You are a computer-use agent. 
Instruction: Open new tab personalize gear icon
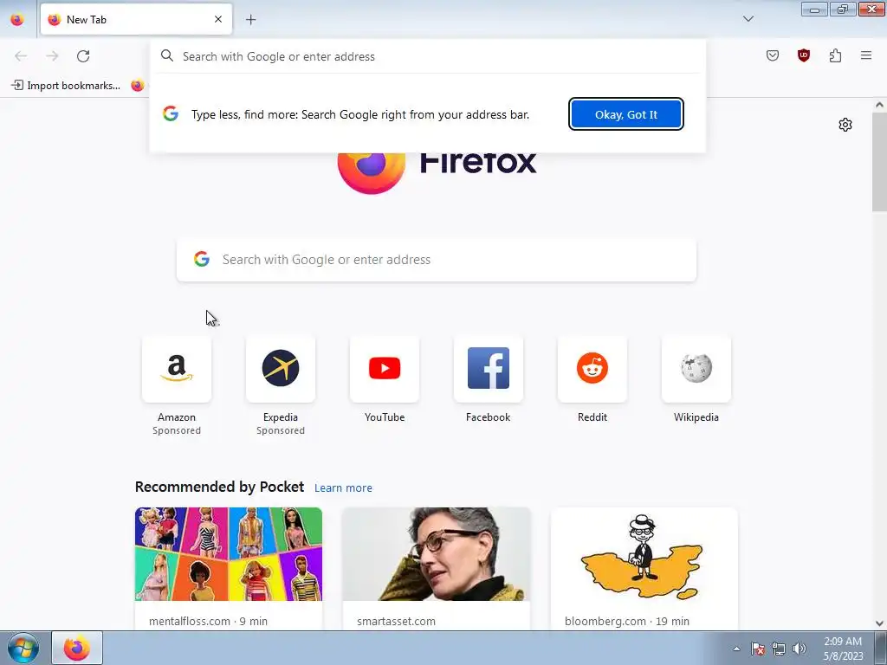(x=845, y=125)
